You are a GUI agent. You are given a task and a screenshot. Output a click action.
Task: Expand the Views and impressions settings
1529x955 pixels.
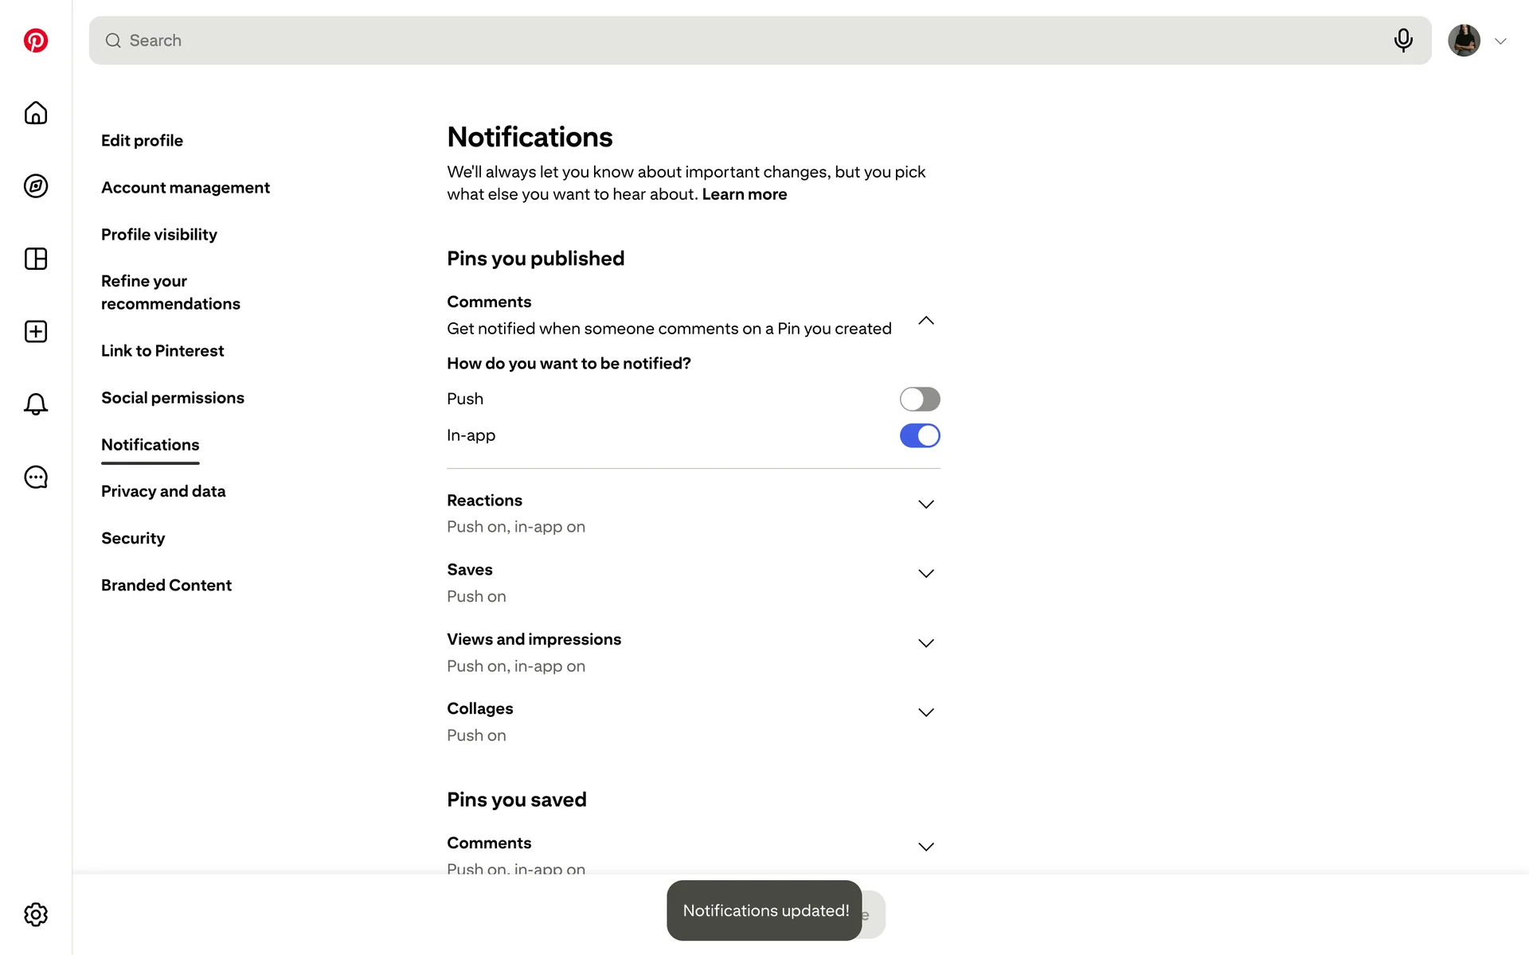[x=926, y=643]
